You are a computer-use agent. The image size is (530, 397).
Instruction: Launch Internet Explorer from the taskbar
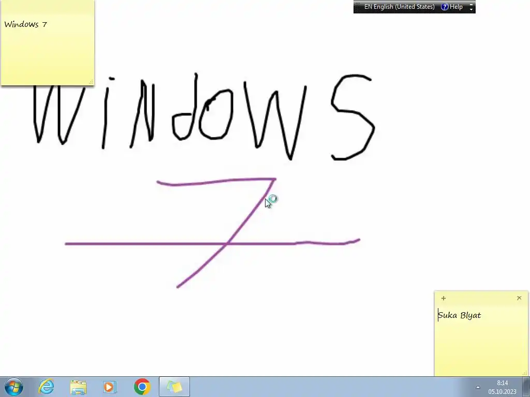click(46, 387)
